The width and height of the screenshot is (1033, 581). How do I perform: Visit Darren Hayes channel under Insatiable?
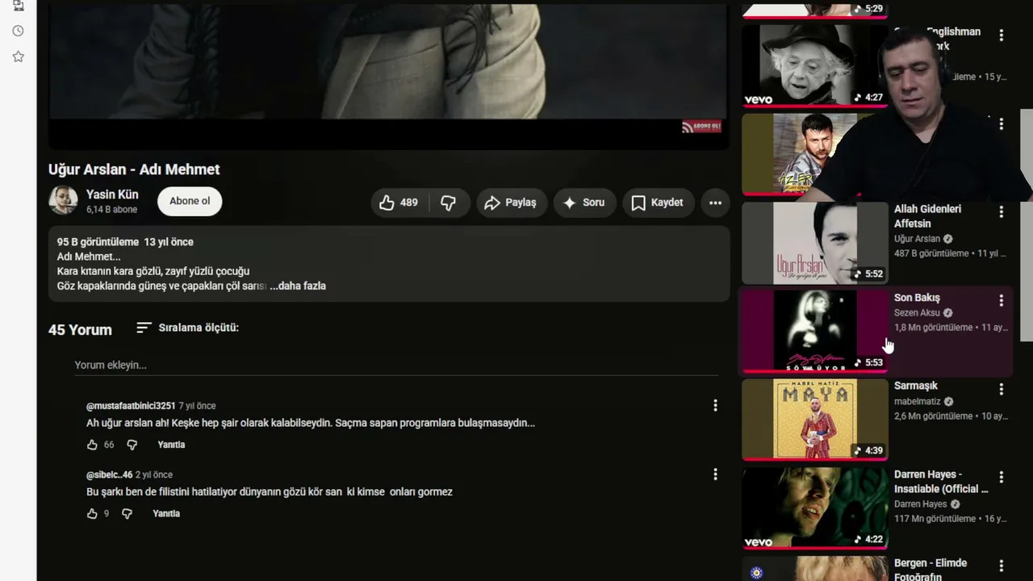pyautogui.click(x=920, y=504)
